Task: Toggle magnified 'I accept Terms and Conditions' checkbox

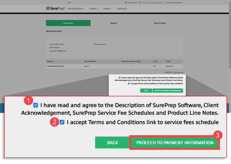Action: [x=62, y=122]
